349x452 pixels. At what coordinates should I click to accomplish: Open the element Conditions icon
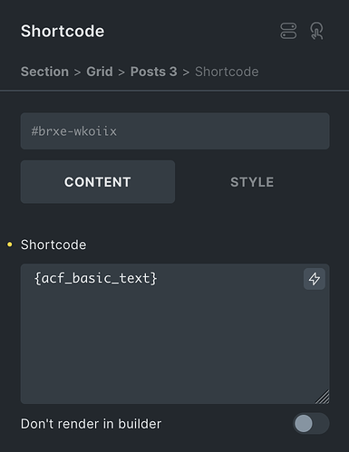pos(288,31)
